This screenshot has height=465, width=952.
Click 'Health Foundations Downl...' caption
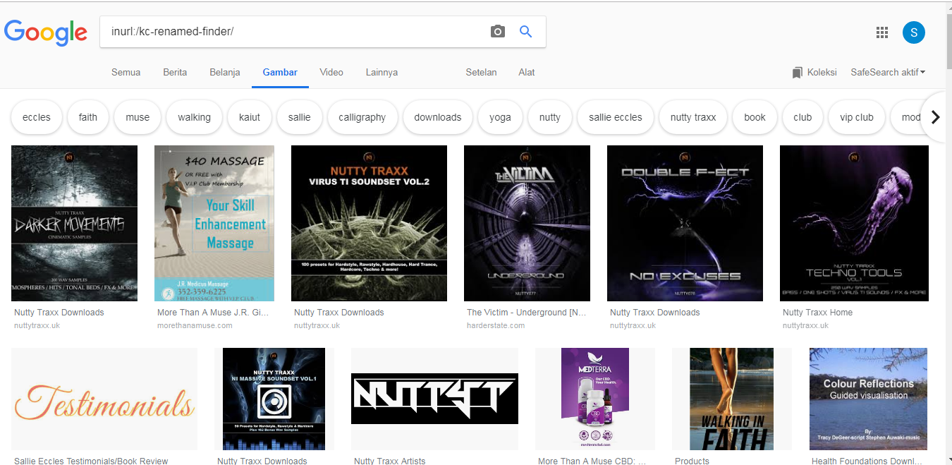(x=868, y=461)
